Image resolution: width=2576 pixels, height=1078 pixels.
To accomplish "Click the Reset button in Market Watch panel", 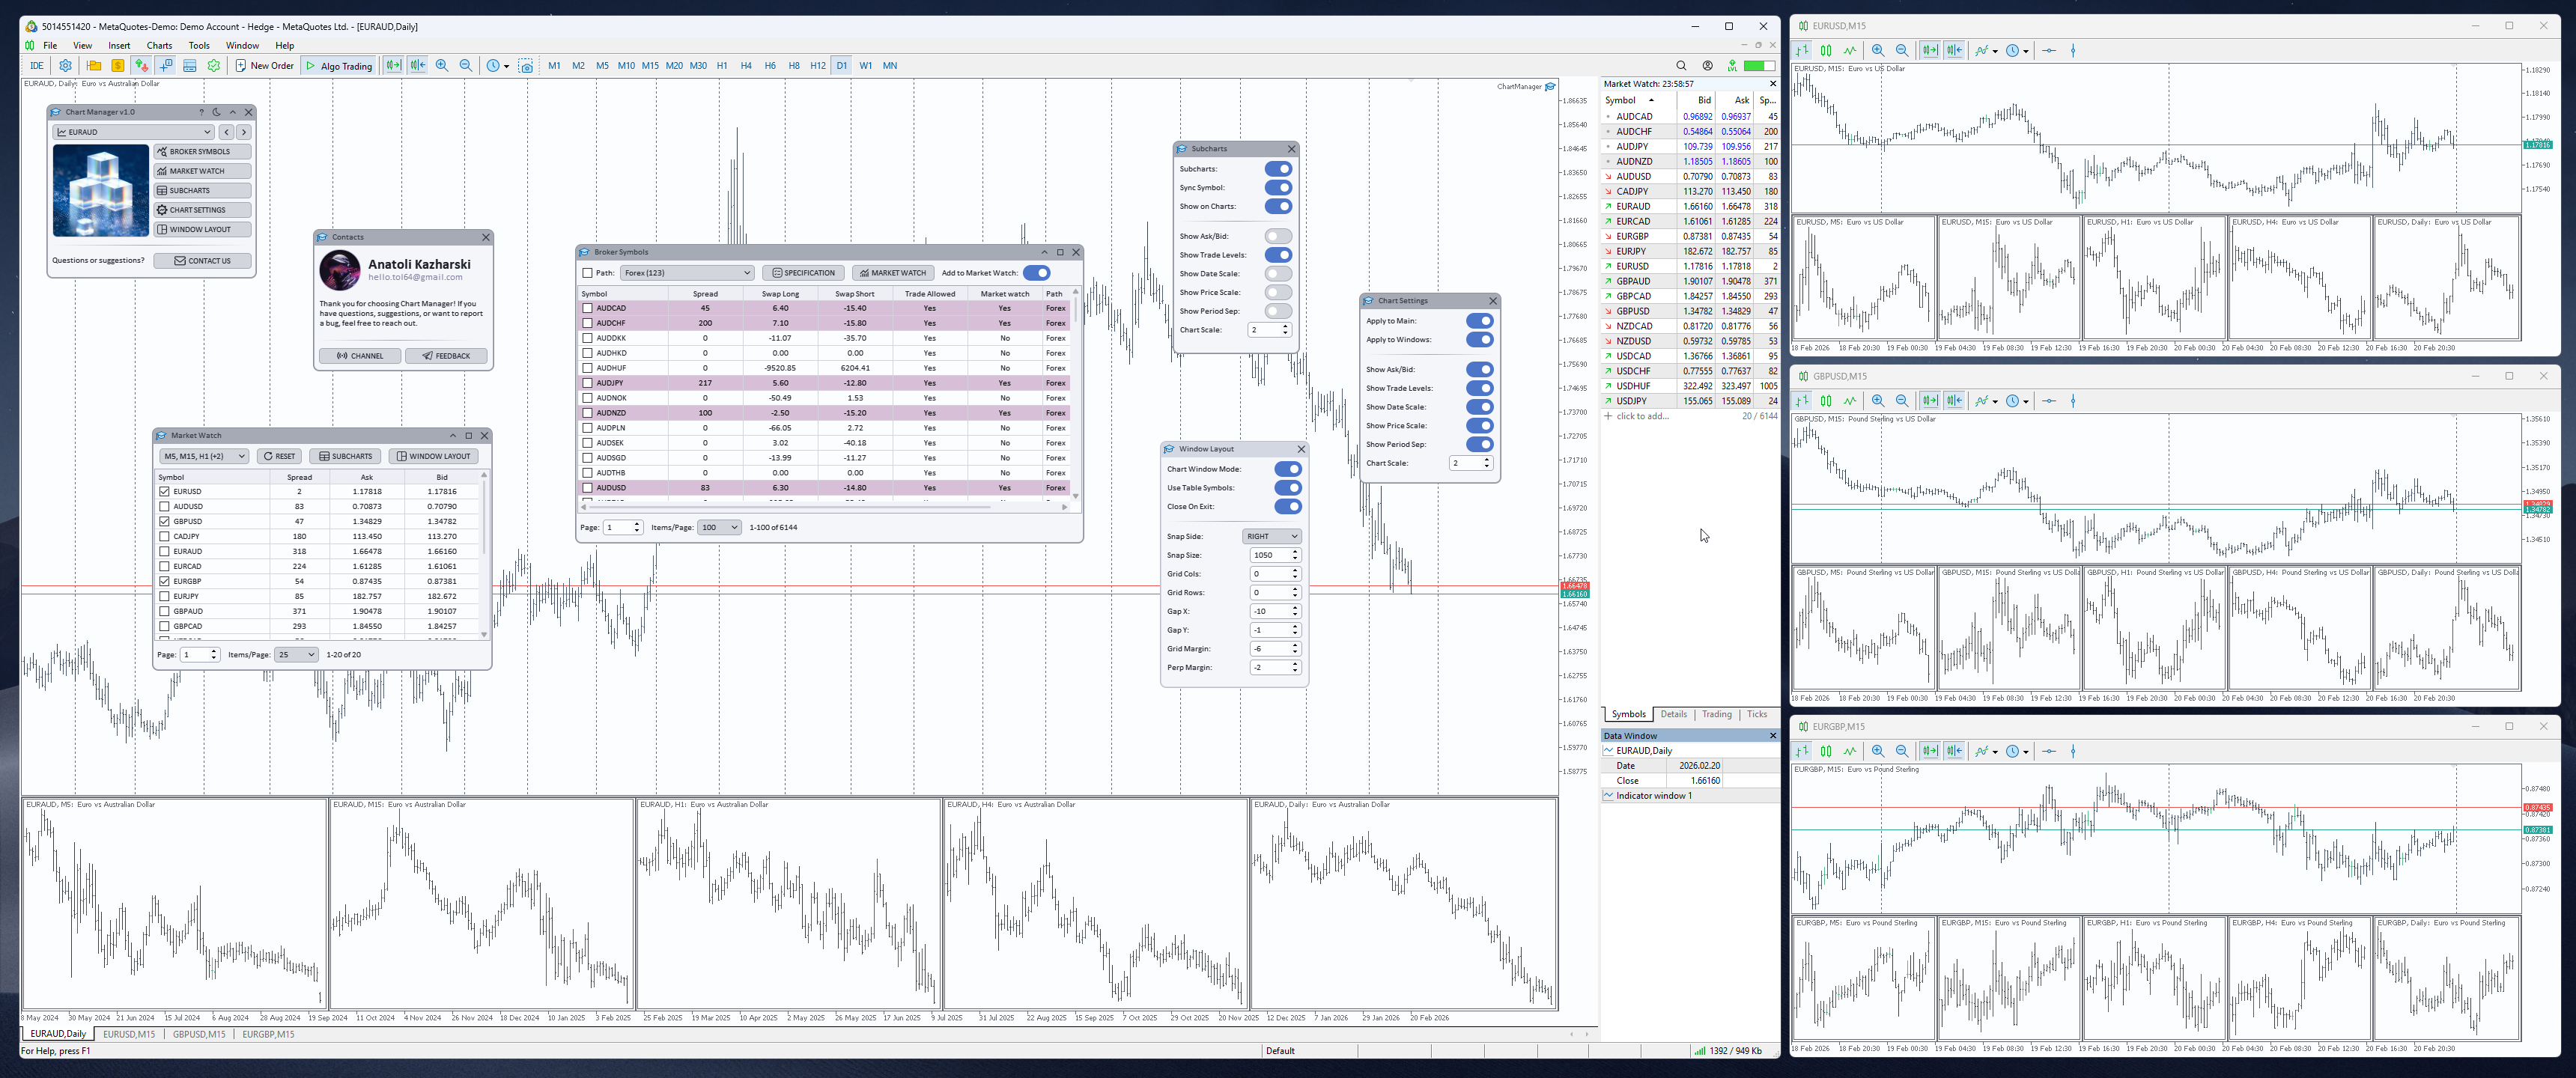I will tap(279, 456).
